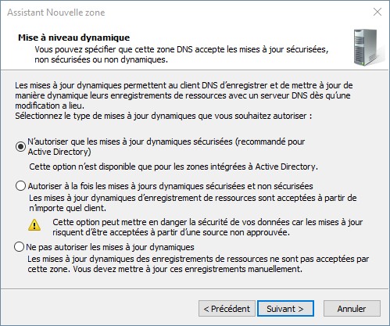This screenshot has height=326, width=390.
Task: Click the note about zones intégrées à Active Directory
Action: click(174, 167)
